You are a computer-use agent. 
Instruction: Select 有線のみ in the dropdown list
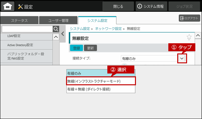point(101,73)
